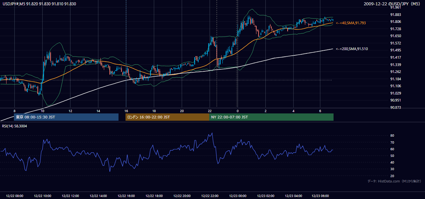
Task: Click the NY 22:00-07:00 JST session bar
Action: [271, 117]
